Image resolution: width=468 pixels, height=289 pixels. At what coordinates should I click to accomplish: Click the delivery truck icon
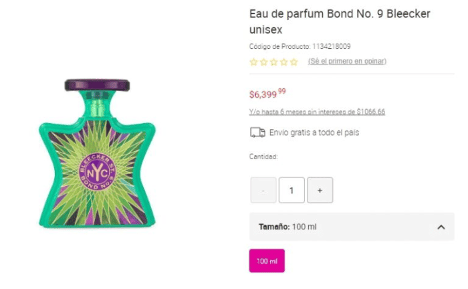click(257, 132)
